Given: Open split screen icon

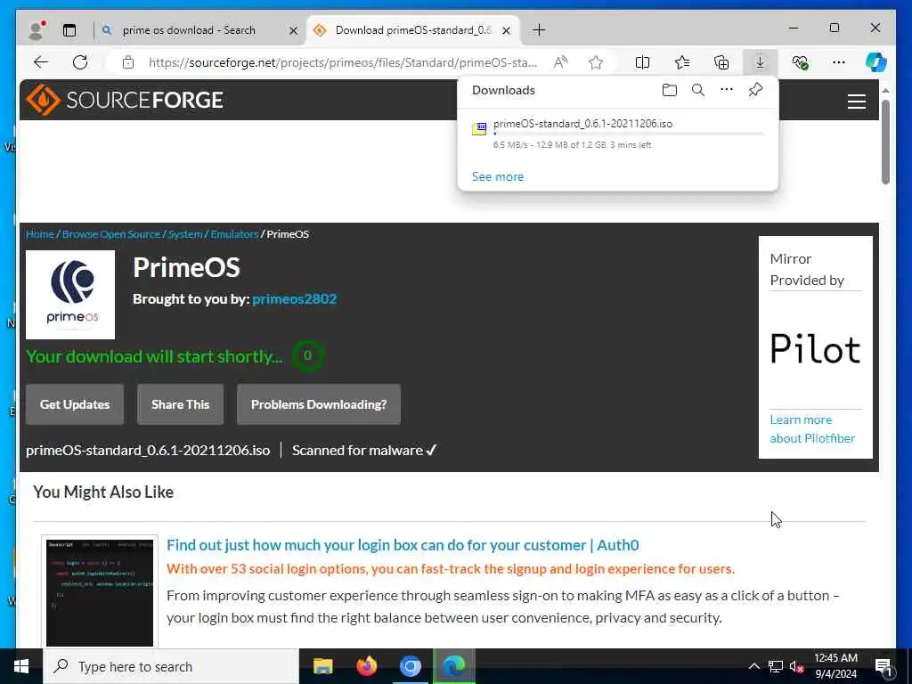Looking at the screenshot, I should click(x=642, y=62).
